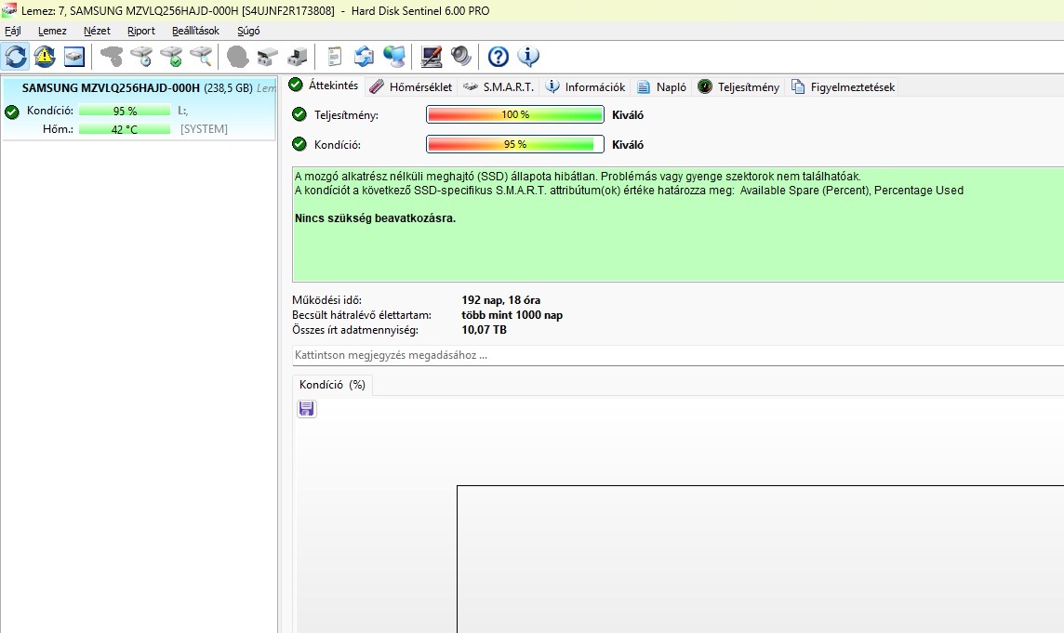The image size is (1064, 633).
Task: Click the computer with drive icon
Action: pyautogui.click(x=298, y=57)
